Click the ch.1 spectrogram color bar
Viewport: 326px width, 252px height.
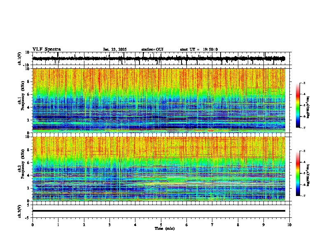298,105
